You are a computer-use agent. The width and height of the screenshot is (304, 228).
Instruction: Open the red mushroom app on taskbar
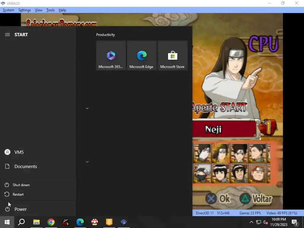95,222
